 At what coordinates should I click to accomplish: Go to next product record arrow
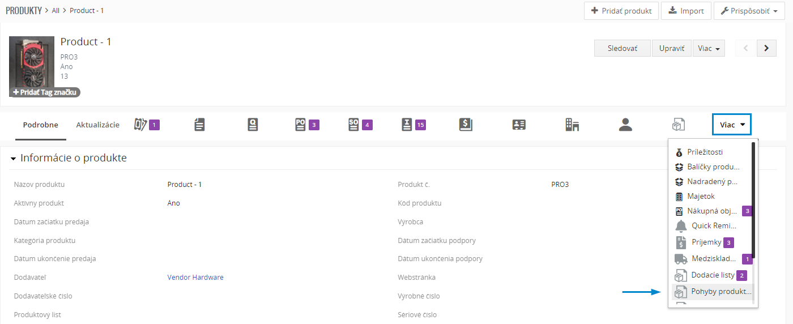[x=766, y=48]
